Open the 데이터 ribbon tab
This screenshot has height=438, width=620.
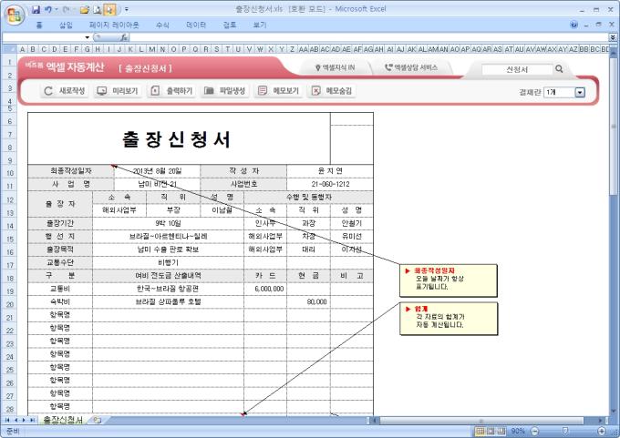click(196, 25)
